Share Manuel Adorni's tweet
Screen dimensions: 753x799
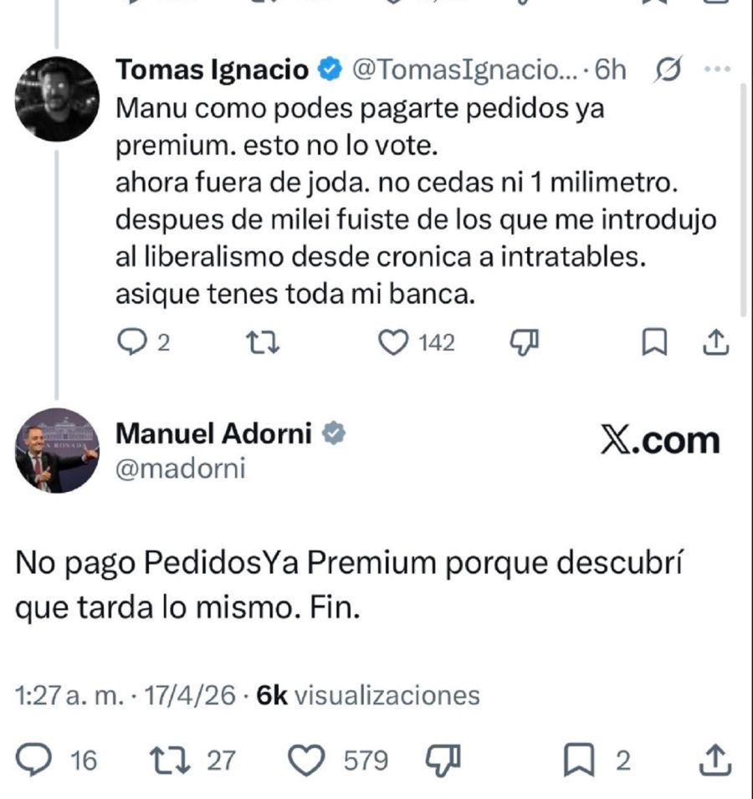coord(717,760)
